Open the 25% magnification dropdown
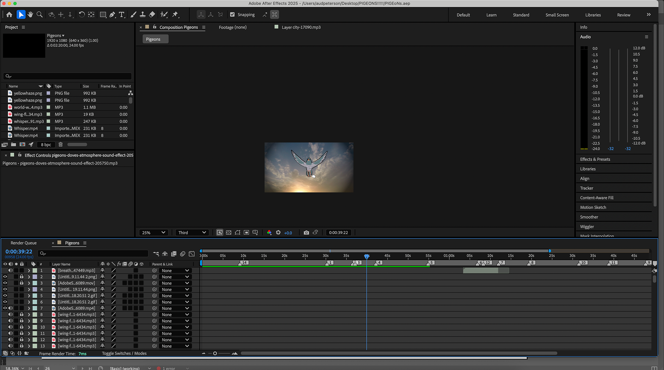 pos(154,233)
